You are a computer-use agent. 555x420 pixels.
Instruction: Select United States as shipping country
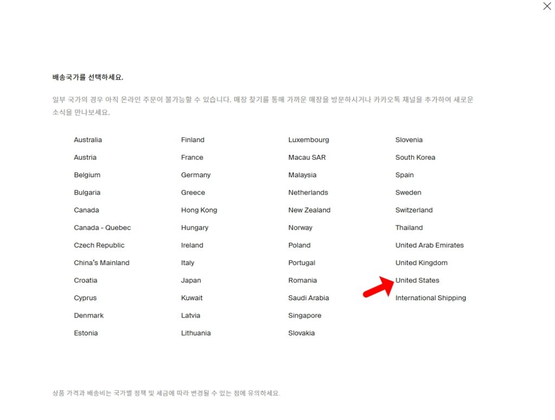pyautogui.click(x=417, y=280)
